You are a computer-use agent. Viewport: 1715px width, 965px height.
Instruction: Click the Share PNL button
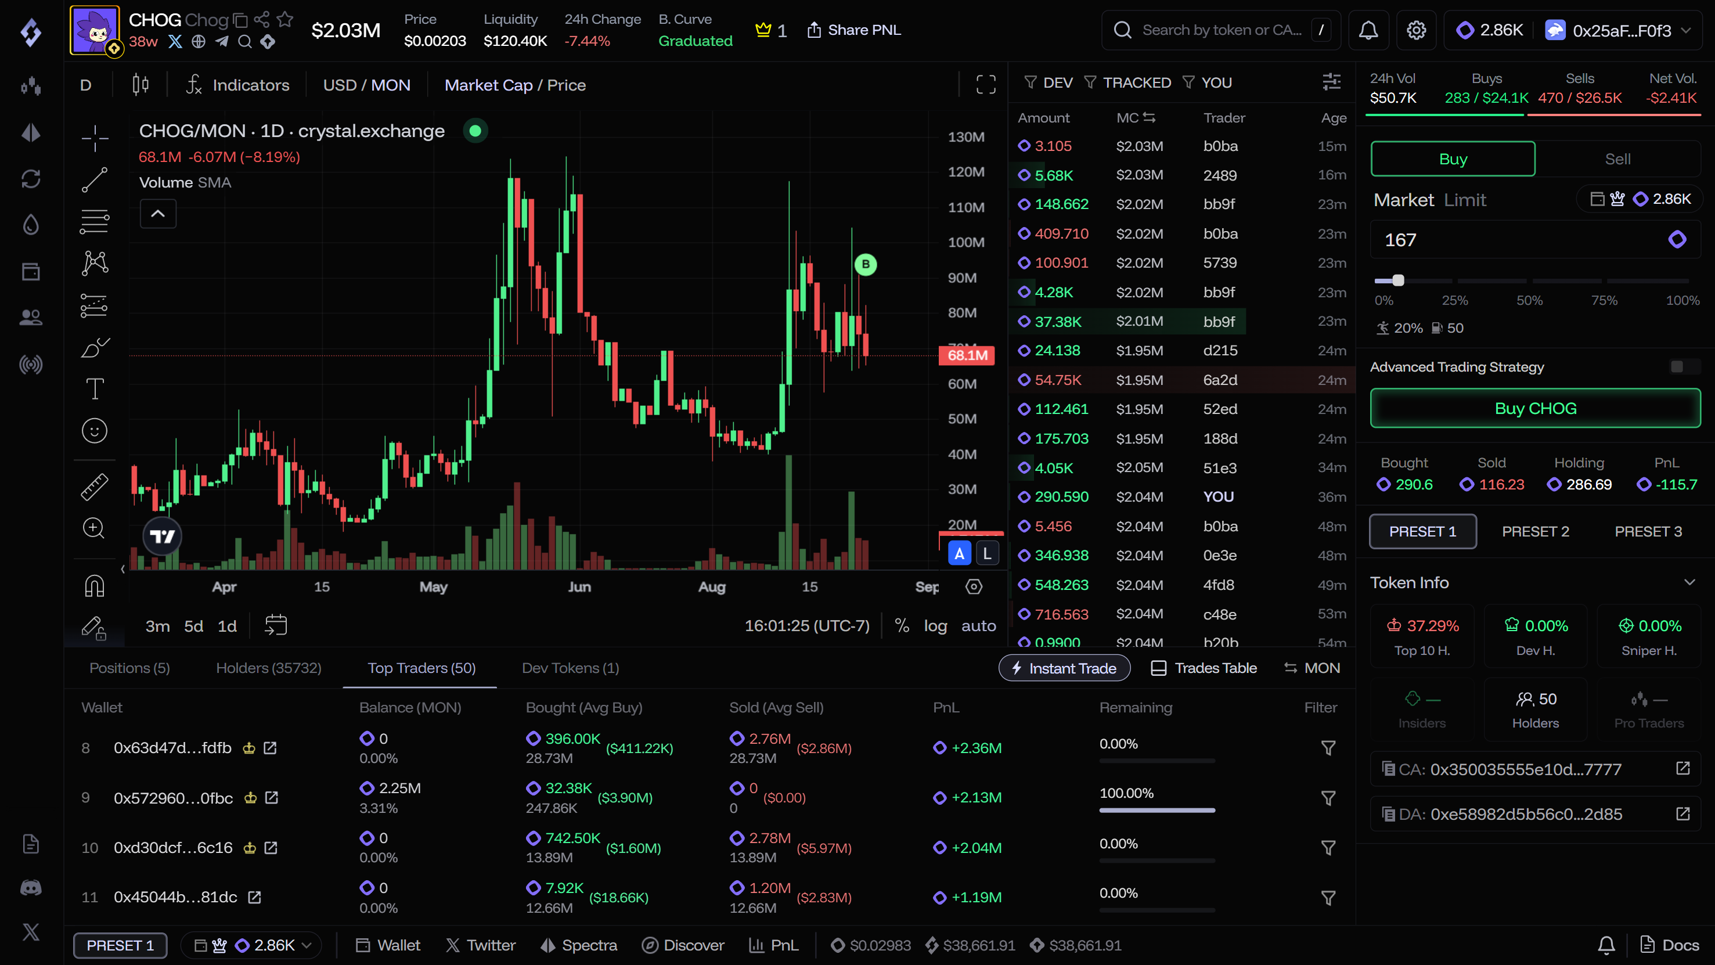853,30
